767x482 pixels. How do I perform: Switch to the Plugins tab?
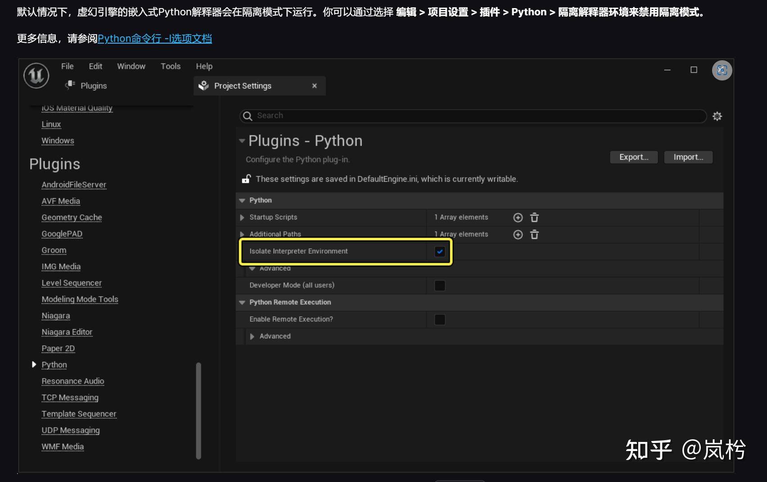(86, 85)
